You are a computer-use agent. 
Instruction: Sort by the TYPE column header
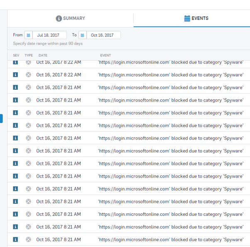[x=29, y=55]
